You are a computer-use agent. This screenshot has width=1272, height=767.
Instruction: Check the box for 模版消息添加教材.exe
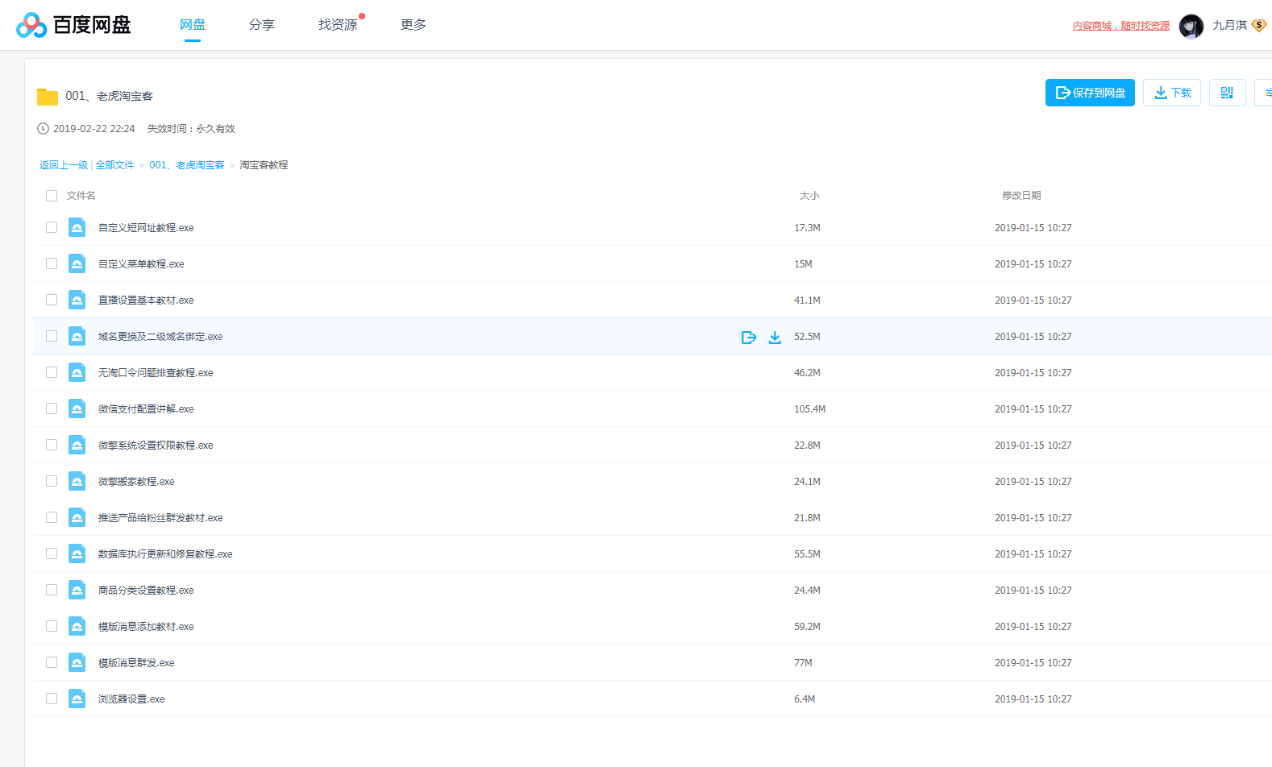pyautogui.click(x=52, y=626)
